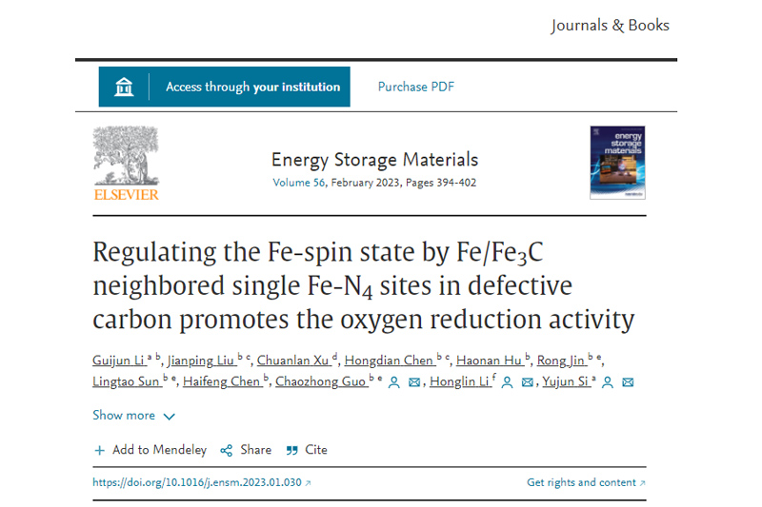
Task: Open Chaozhong Guo's author profile icon
Action: pyautogui.click(x=393, y=382)
